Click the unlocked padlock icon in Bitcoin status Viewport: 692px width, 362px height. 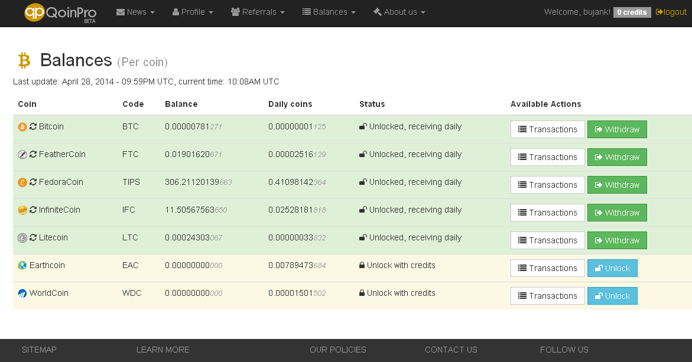[x=363, y=126]
